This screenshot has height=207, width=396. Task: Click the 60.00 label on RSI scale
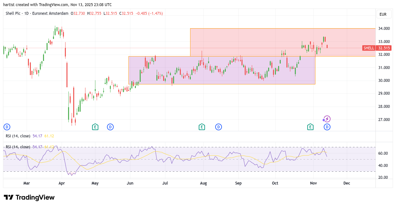click(x=383, y=153)
